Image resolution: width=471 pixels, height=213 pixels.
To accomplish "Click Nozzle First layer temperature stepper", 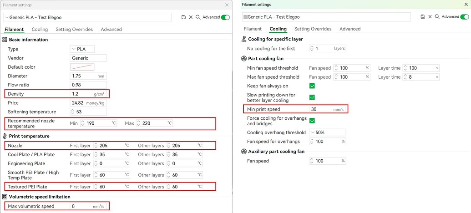I will [x=96, y=146].
